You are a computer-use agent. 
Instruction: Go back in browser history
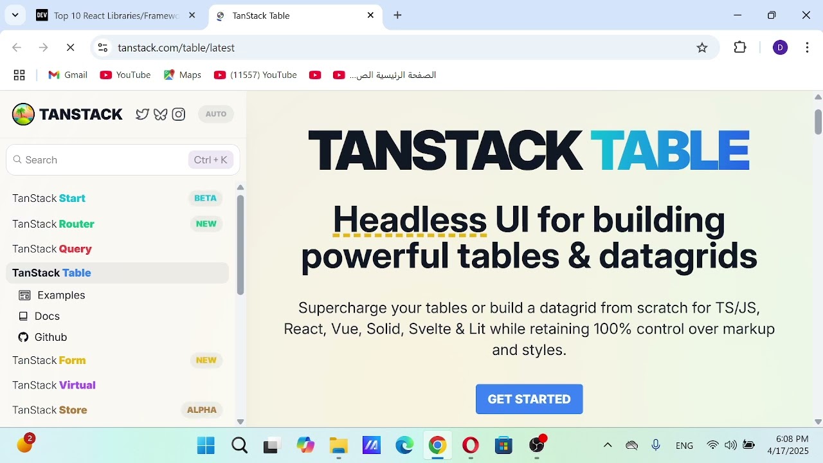[17, 48]
